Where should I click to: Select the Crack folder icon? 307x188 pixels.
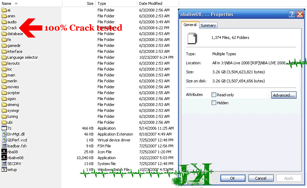pyautogui.click(x=4, y=28)
